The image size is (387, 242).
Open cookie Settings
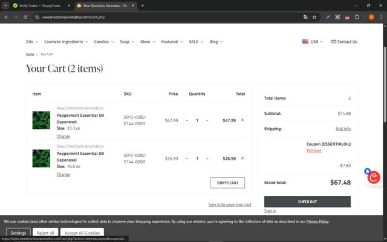point(18,232)
